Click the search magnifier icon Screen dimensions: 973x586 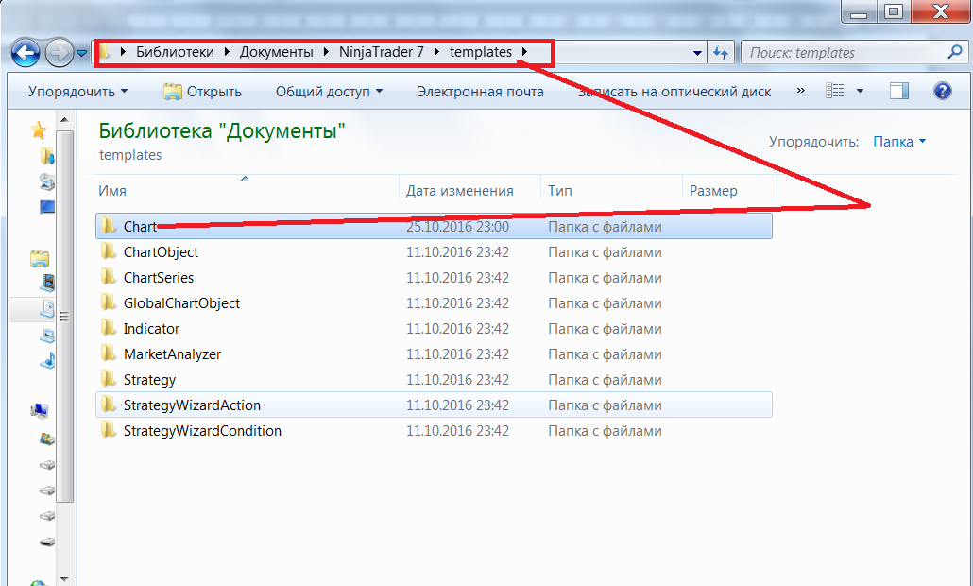click(954, 53)
